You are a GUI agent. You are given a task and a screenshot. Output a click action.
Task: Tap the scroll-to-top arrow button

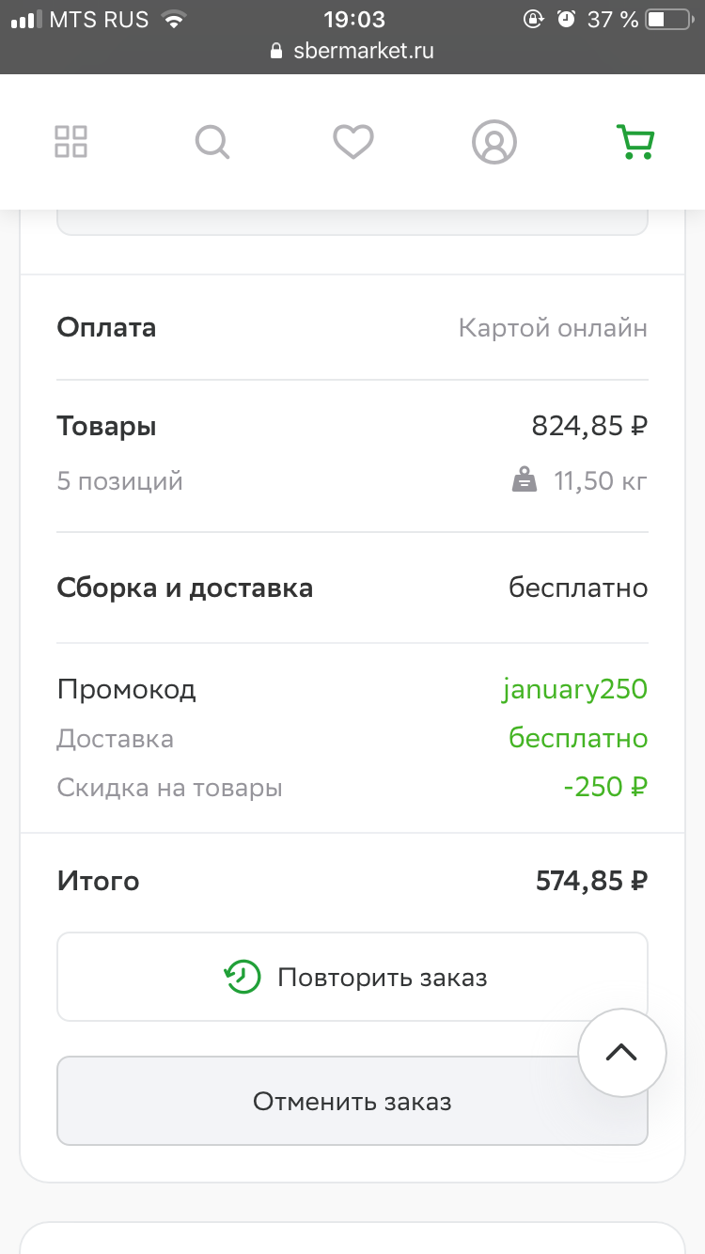pyautogui.click(x=621, y=1053)
